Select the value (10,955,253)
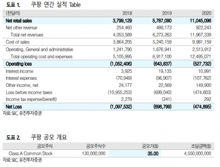This screenshot has height=167, width=220. (120, 93)
